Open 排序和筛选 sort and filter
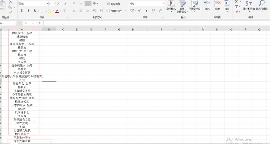The height and width of the screenshot is (144, 270). [x=249, y=6]
